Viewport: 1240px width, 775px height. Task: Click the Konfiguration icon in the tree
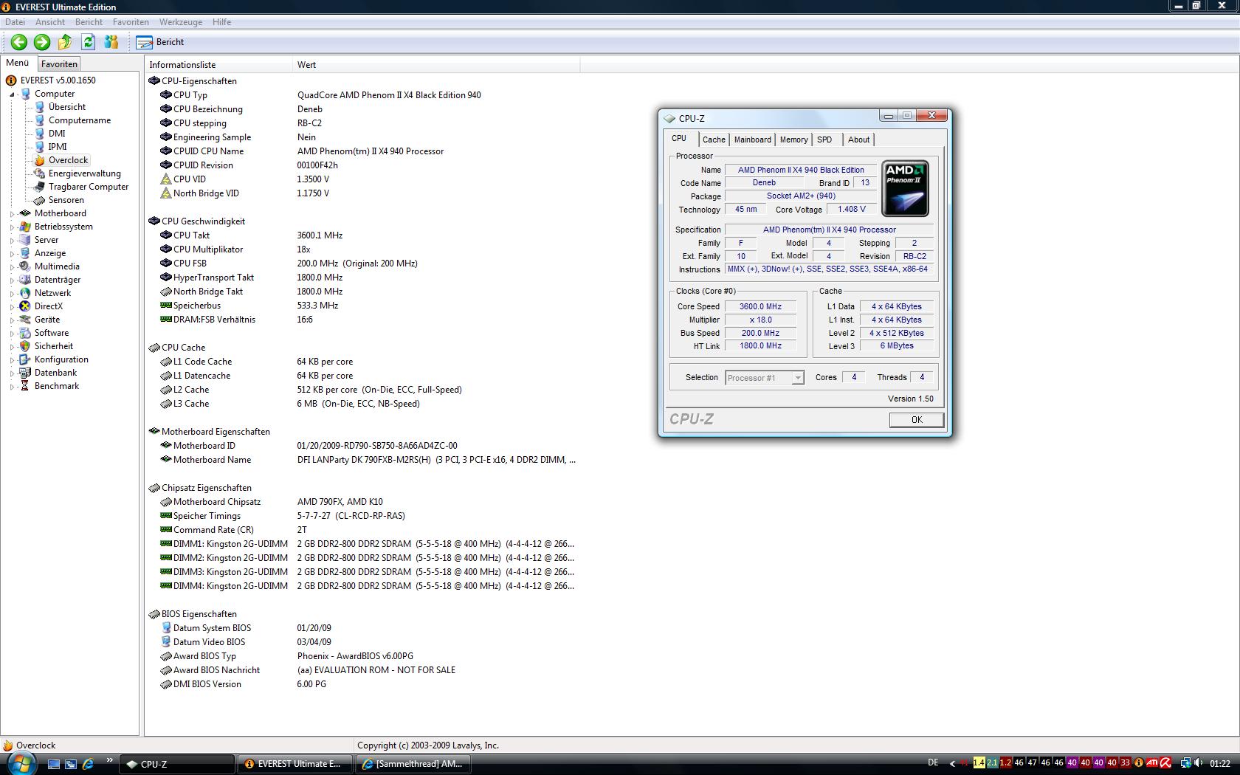tap(25, 359)
